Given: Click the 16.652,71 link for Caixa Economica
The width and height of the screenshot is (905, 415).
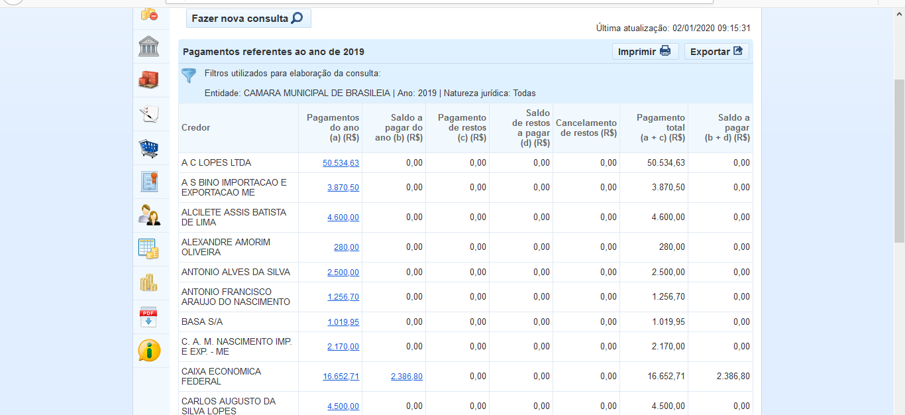Looking at the screenshot, I should click(341, 377).
